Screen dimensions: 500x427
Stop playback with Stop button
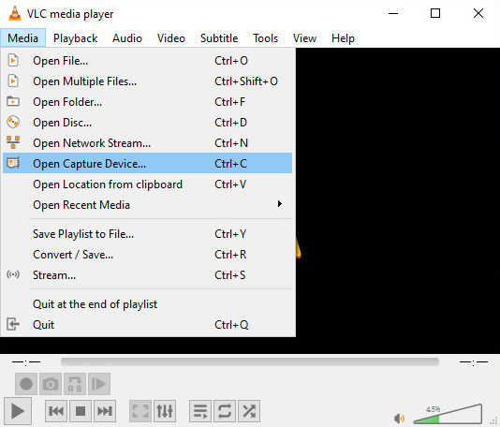point(81,411)
